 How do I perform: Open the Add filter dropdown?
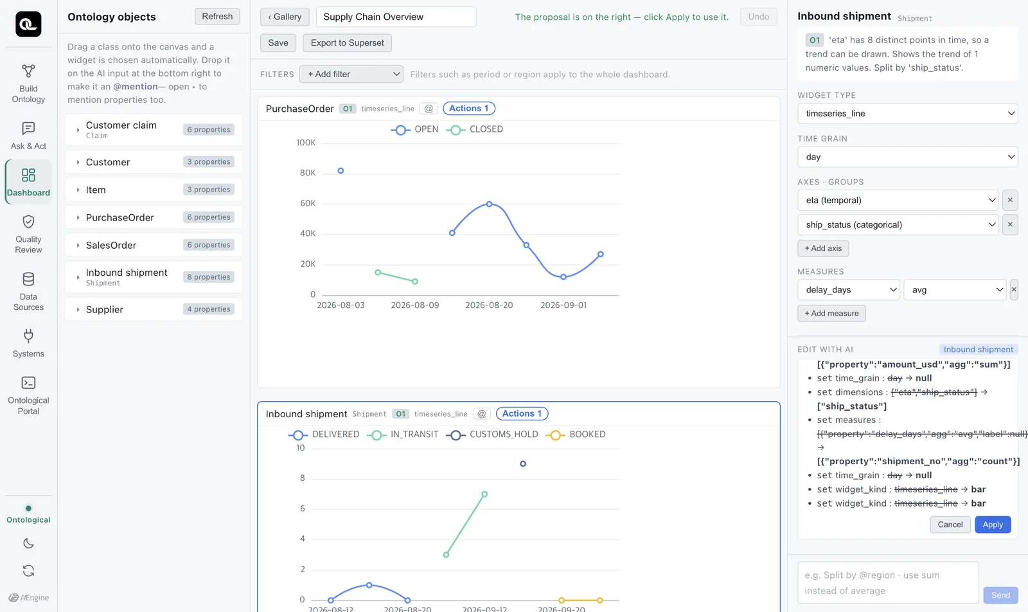351,74
